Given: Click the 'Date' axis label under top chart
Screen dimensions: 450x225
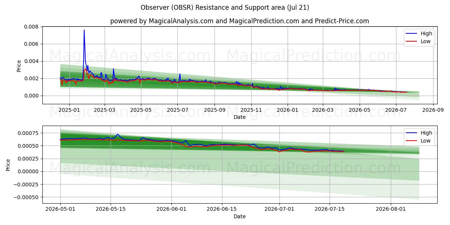Looking at the screenshot, I should [240, 117].
